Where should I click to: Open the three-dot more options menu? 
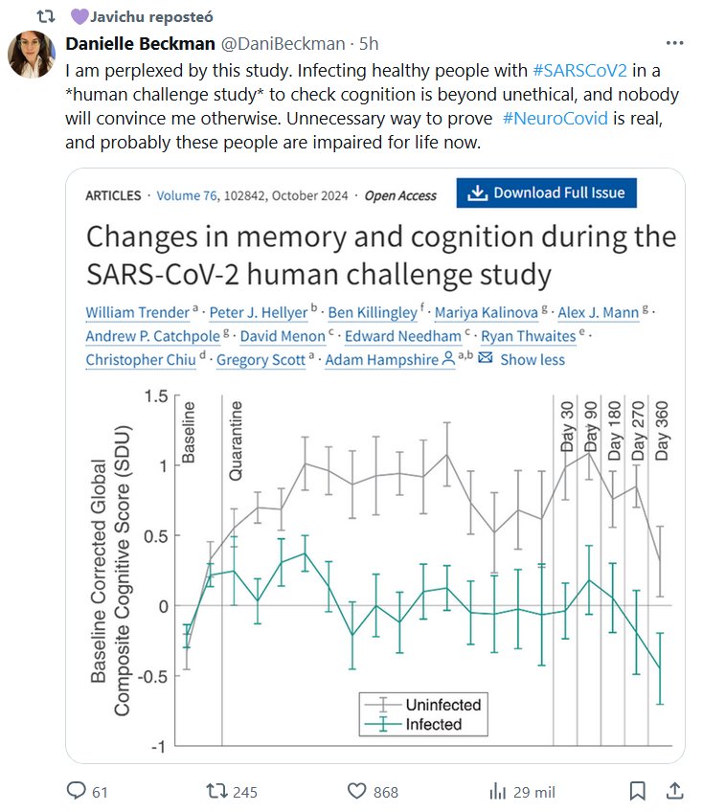pyautogui.click(x=674, y=44)
